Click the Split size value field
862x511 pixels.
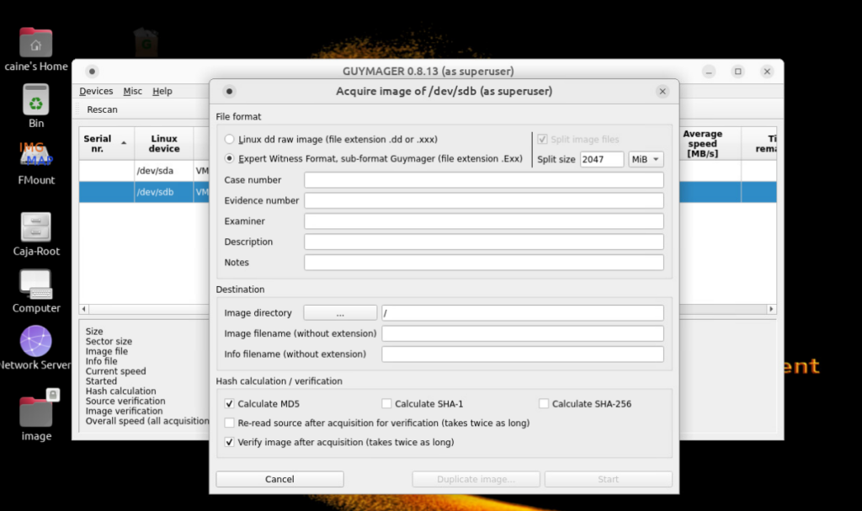coord(602,159)
